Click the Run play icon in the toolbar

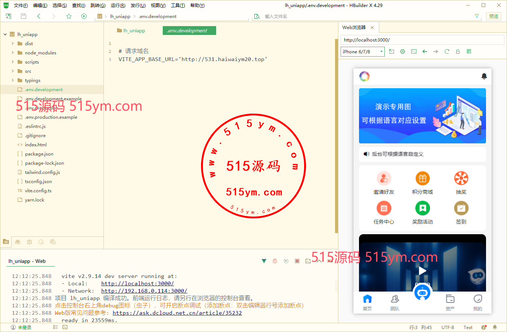coord(84,16)
